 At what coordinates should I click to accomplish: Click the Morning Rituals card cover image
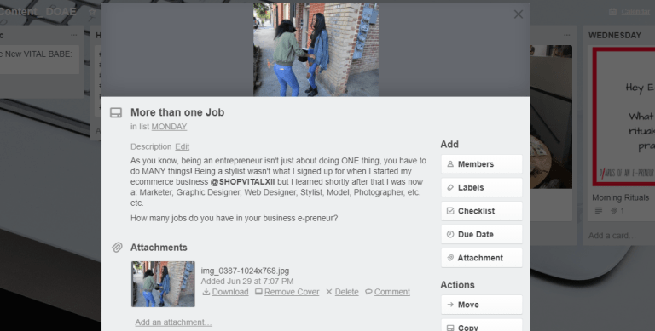click(x=623, y=117)
